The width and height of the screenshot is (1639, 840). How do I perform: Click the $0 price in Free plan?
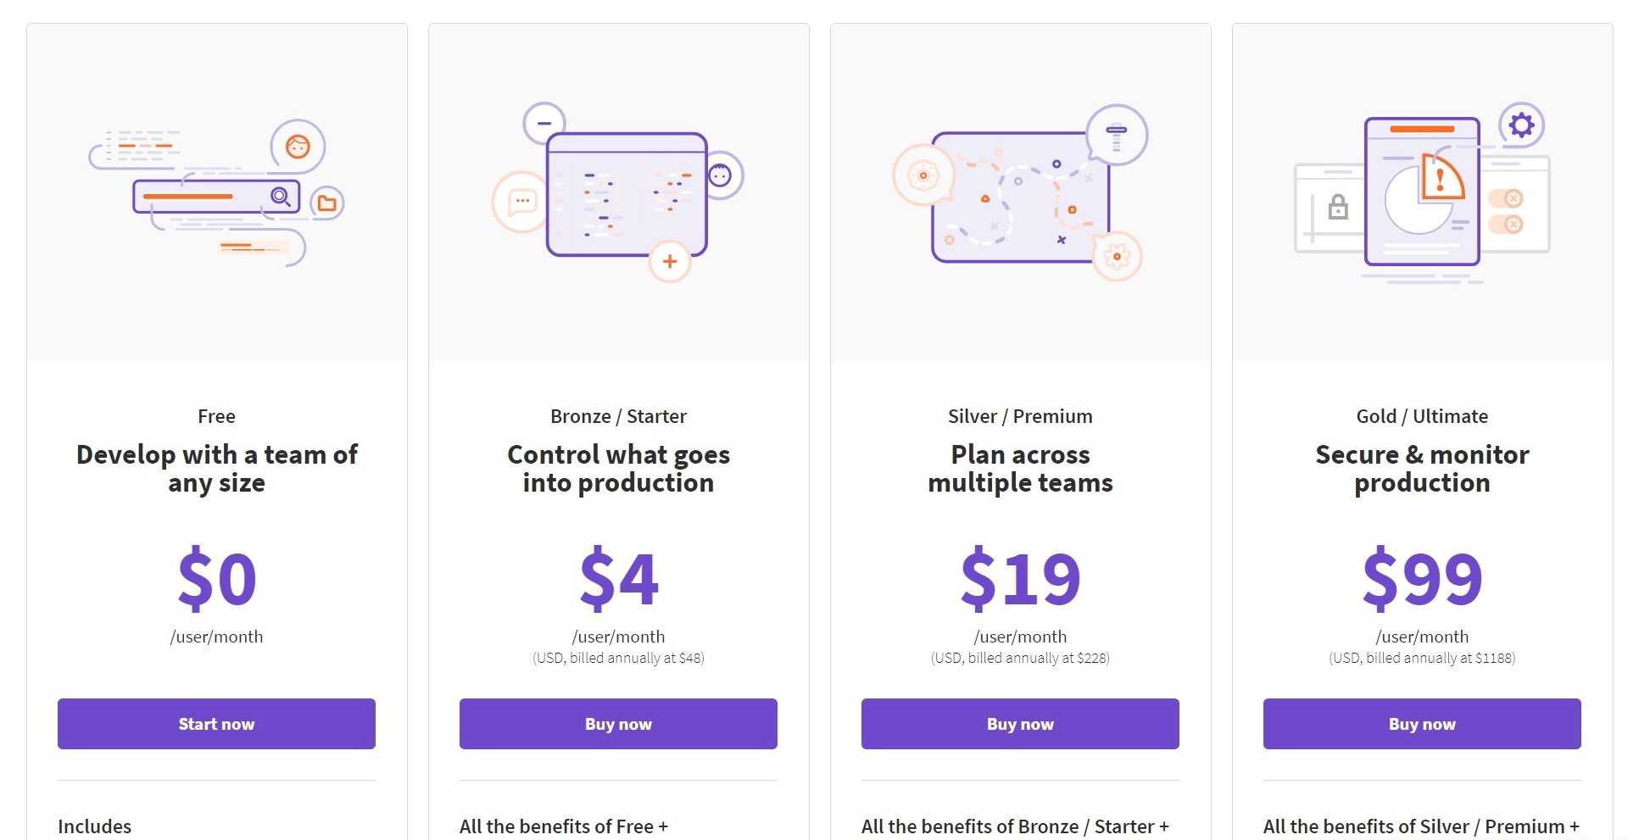216,579
